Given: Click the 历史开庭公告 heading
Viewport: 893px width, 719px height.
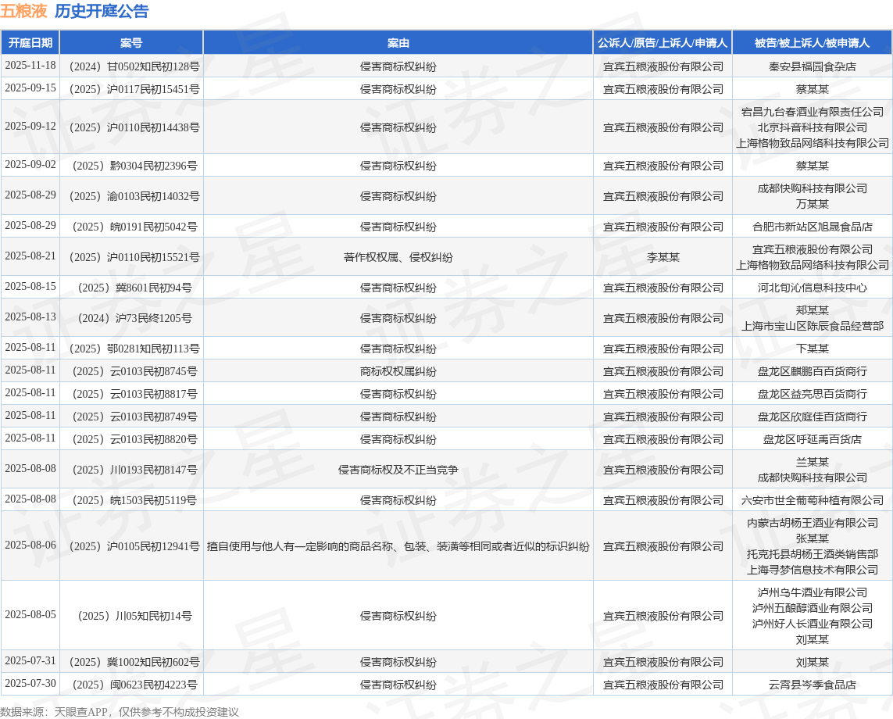Looking at the screenshot, I should click(102, 11).
